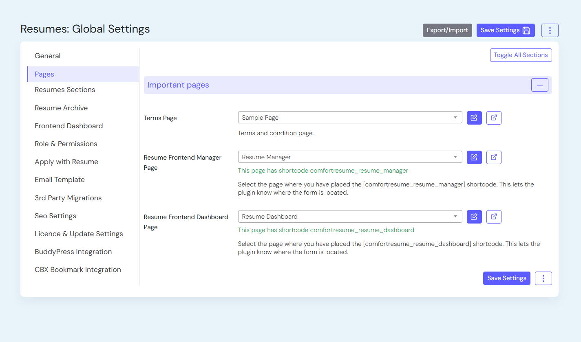Click edit icon for Resume Dashboard page

(474, 217)
